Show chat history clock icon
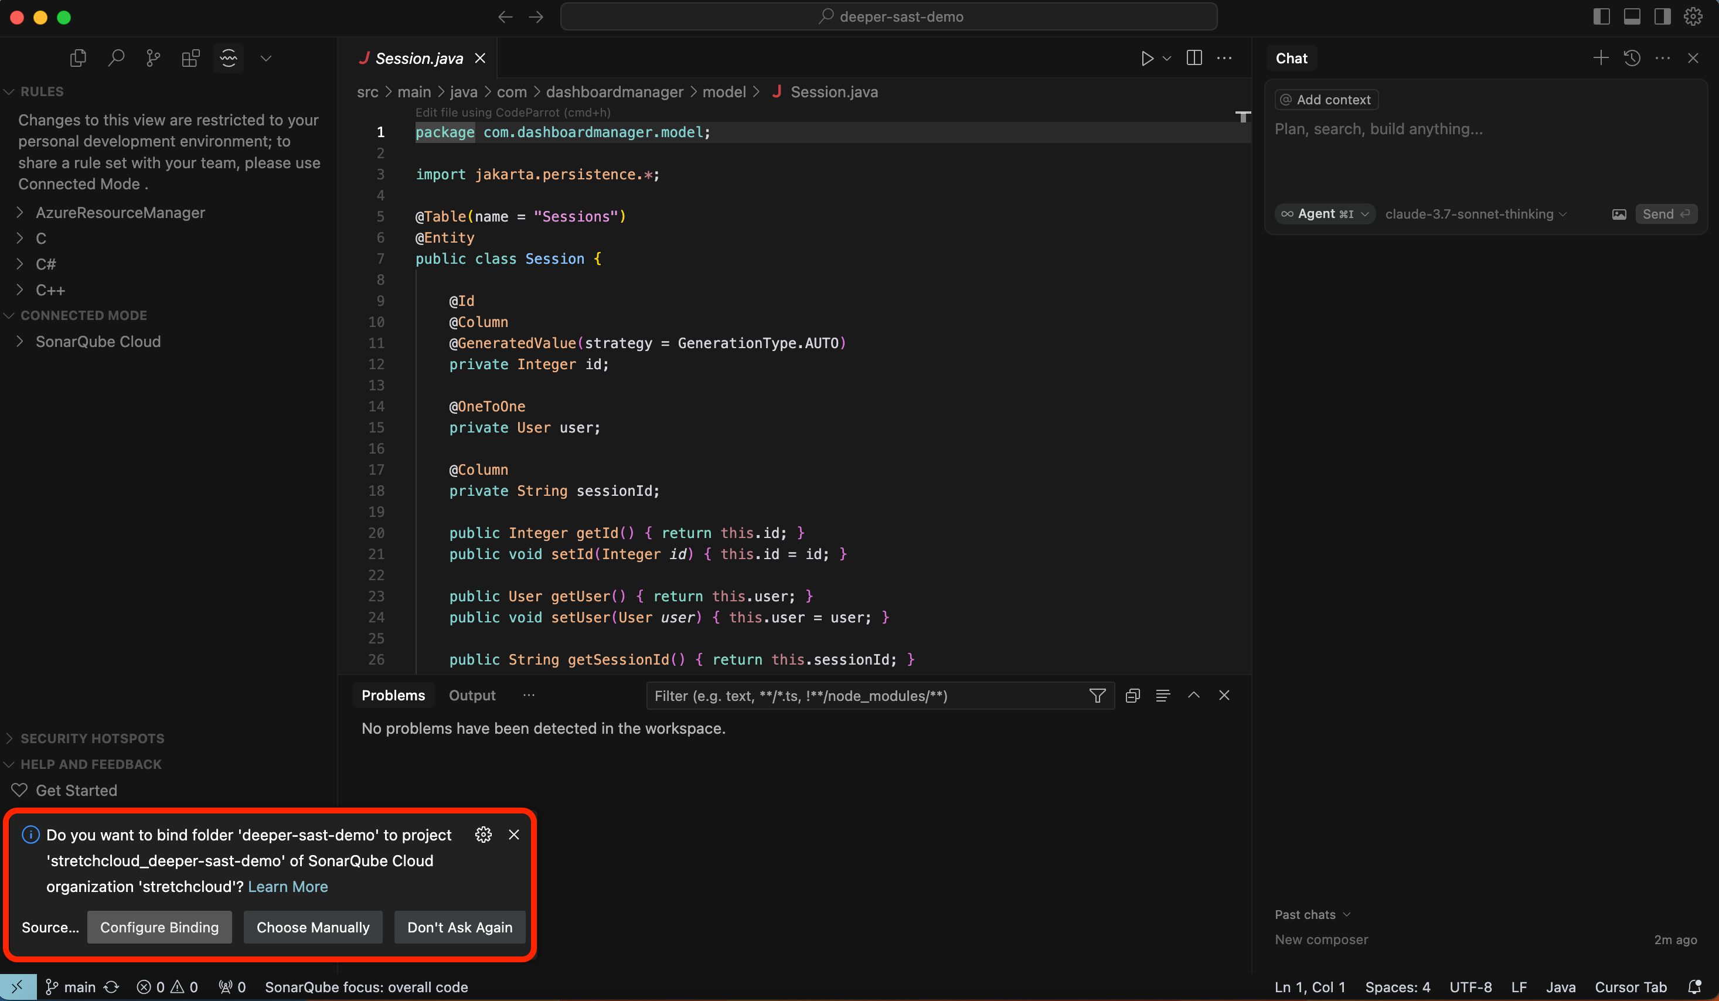The image size is (1719, 1001). 1632,58
